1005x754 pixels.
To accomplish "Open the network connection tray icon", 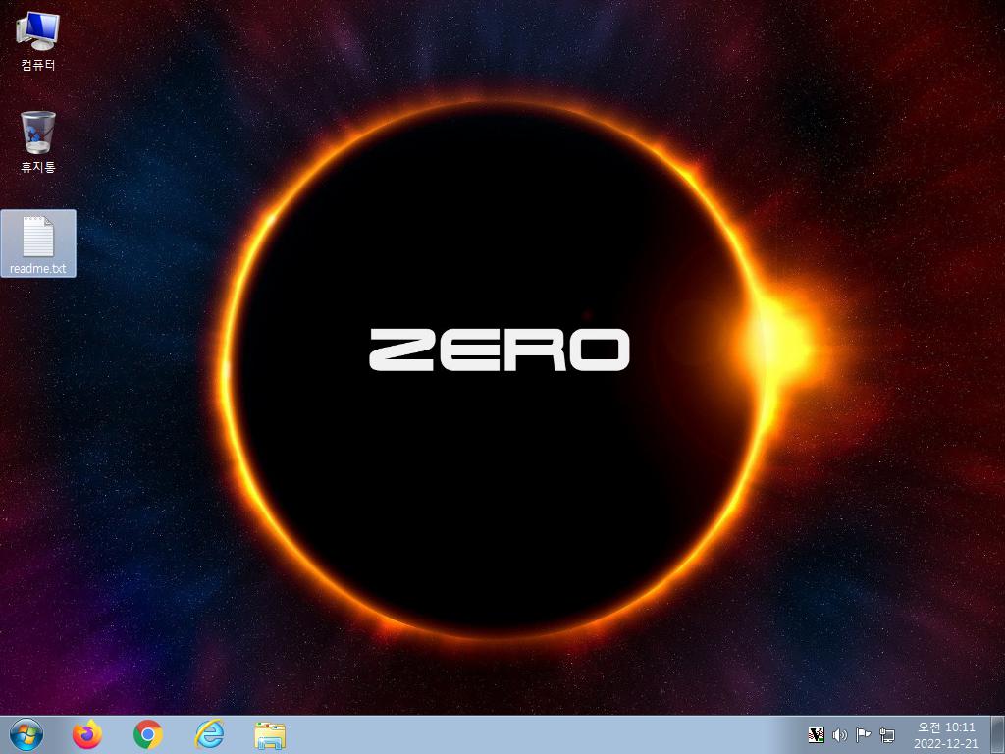I will click(887, 734).
